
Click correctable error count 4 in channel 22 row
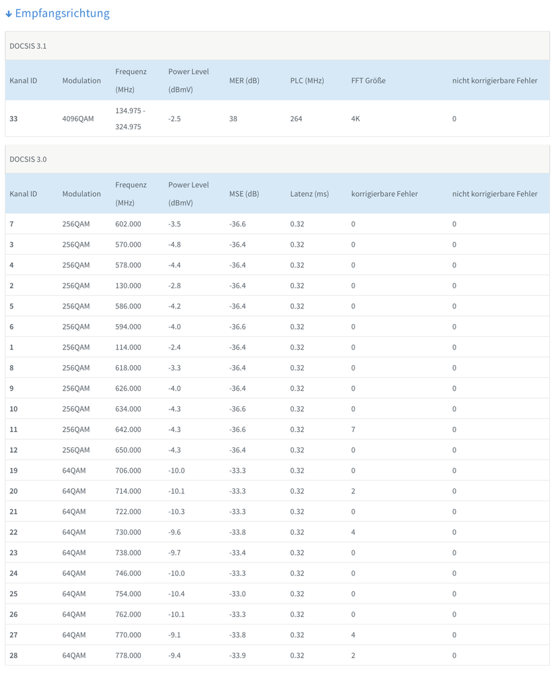pos(353,533)
